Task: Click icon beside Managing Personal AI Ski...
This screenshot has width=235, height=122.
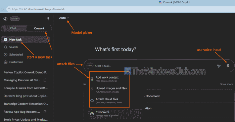Action: tap(45, 80)
